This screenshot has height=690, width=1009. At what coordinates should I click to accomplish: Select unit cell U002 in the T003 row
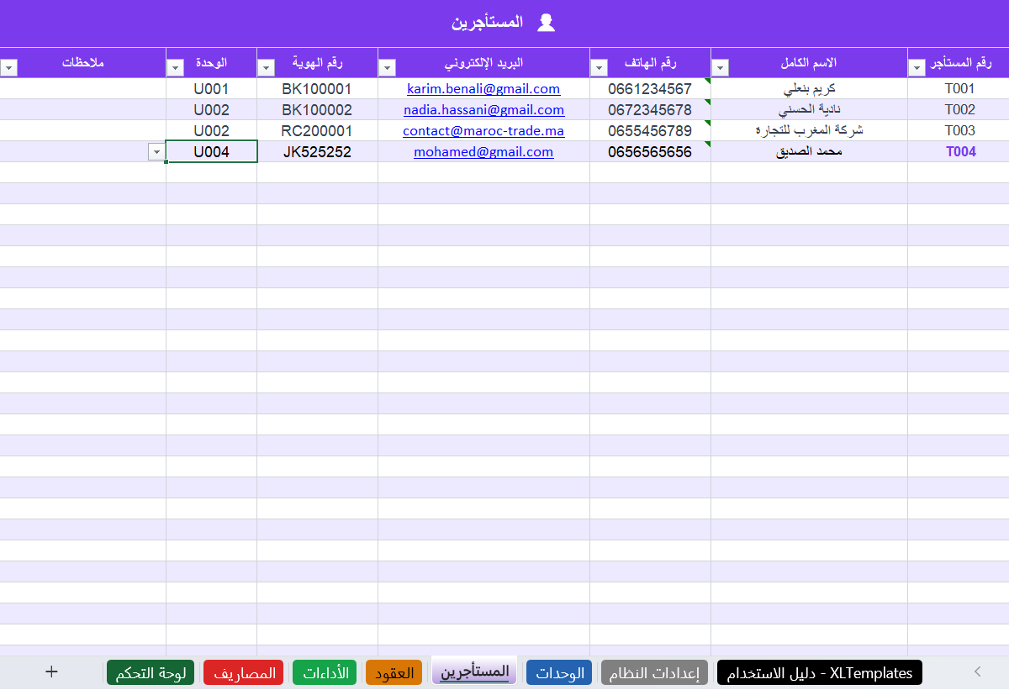pos(211,130)
